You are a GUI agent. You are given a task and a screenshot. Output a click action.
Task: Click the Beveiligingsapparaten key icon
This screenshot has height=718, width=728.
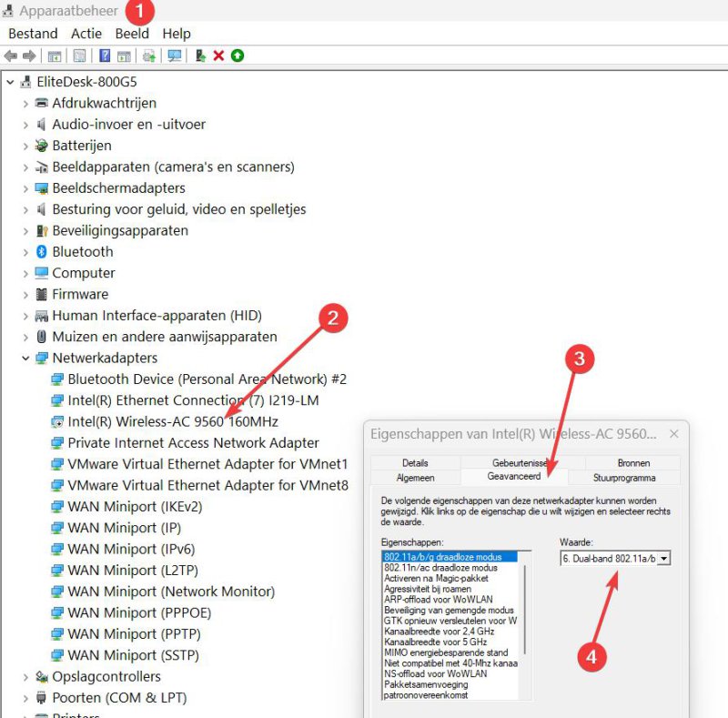click(x=42, y=230)
